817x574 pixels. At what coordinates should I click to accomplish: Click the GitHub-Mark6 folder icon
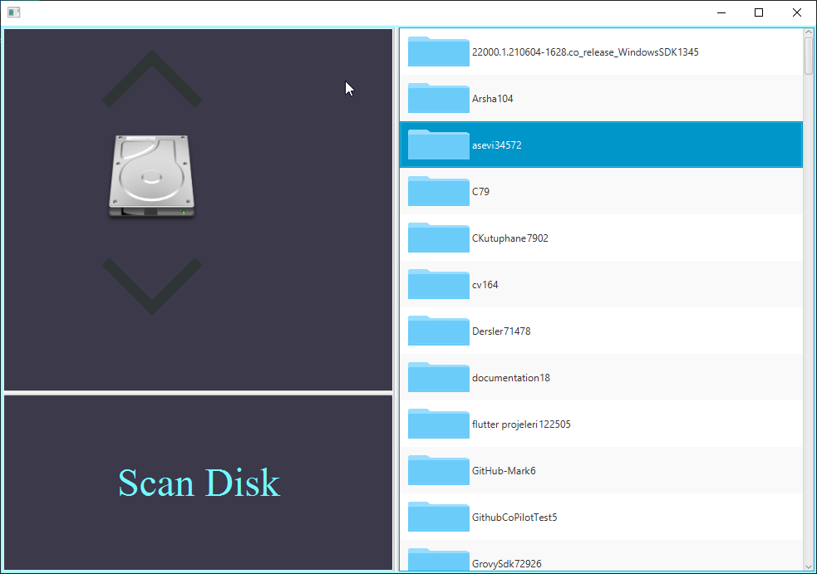[x=438, y=470]
